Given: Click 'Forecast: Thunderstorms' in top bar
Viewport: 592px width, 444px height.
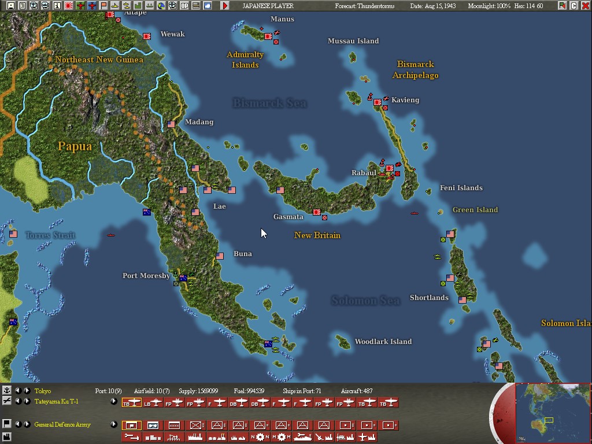Looking at the screenshot, I should pos(365,6).
